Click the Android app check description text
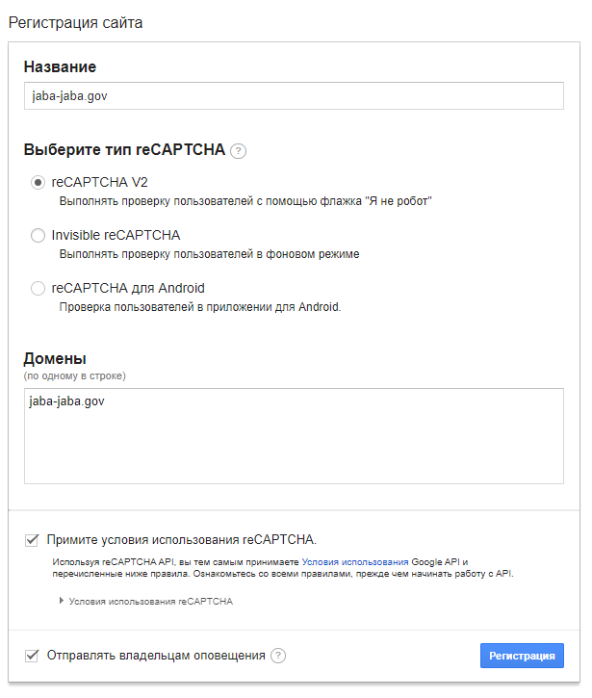Image resolution: width=592 pixels, height=698 pixels. click(x=200, y=307)
